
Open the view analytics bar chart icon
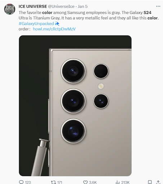coord(118,182)
